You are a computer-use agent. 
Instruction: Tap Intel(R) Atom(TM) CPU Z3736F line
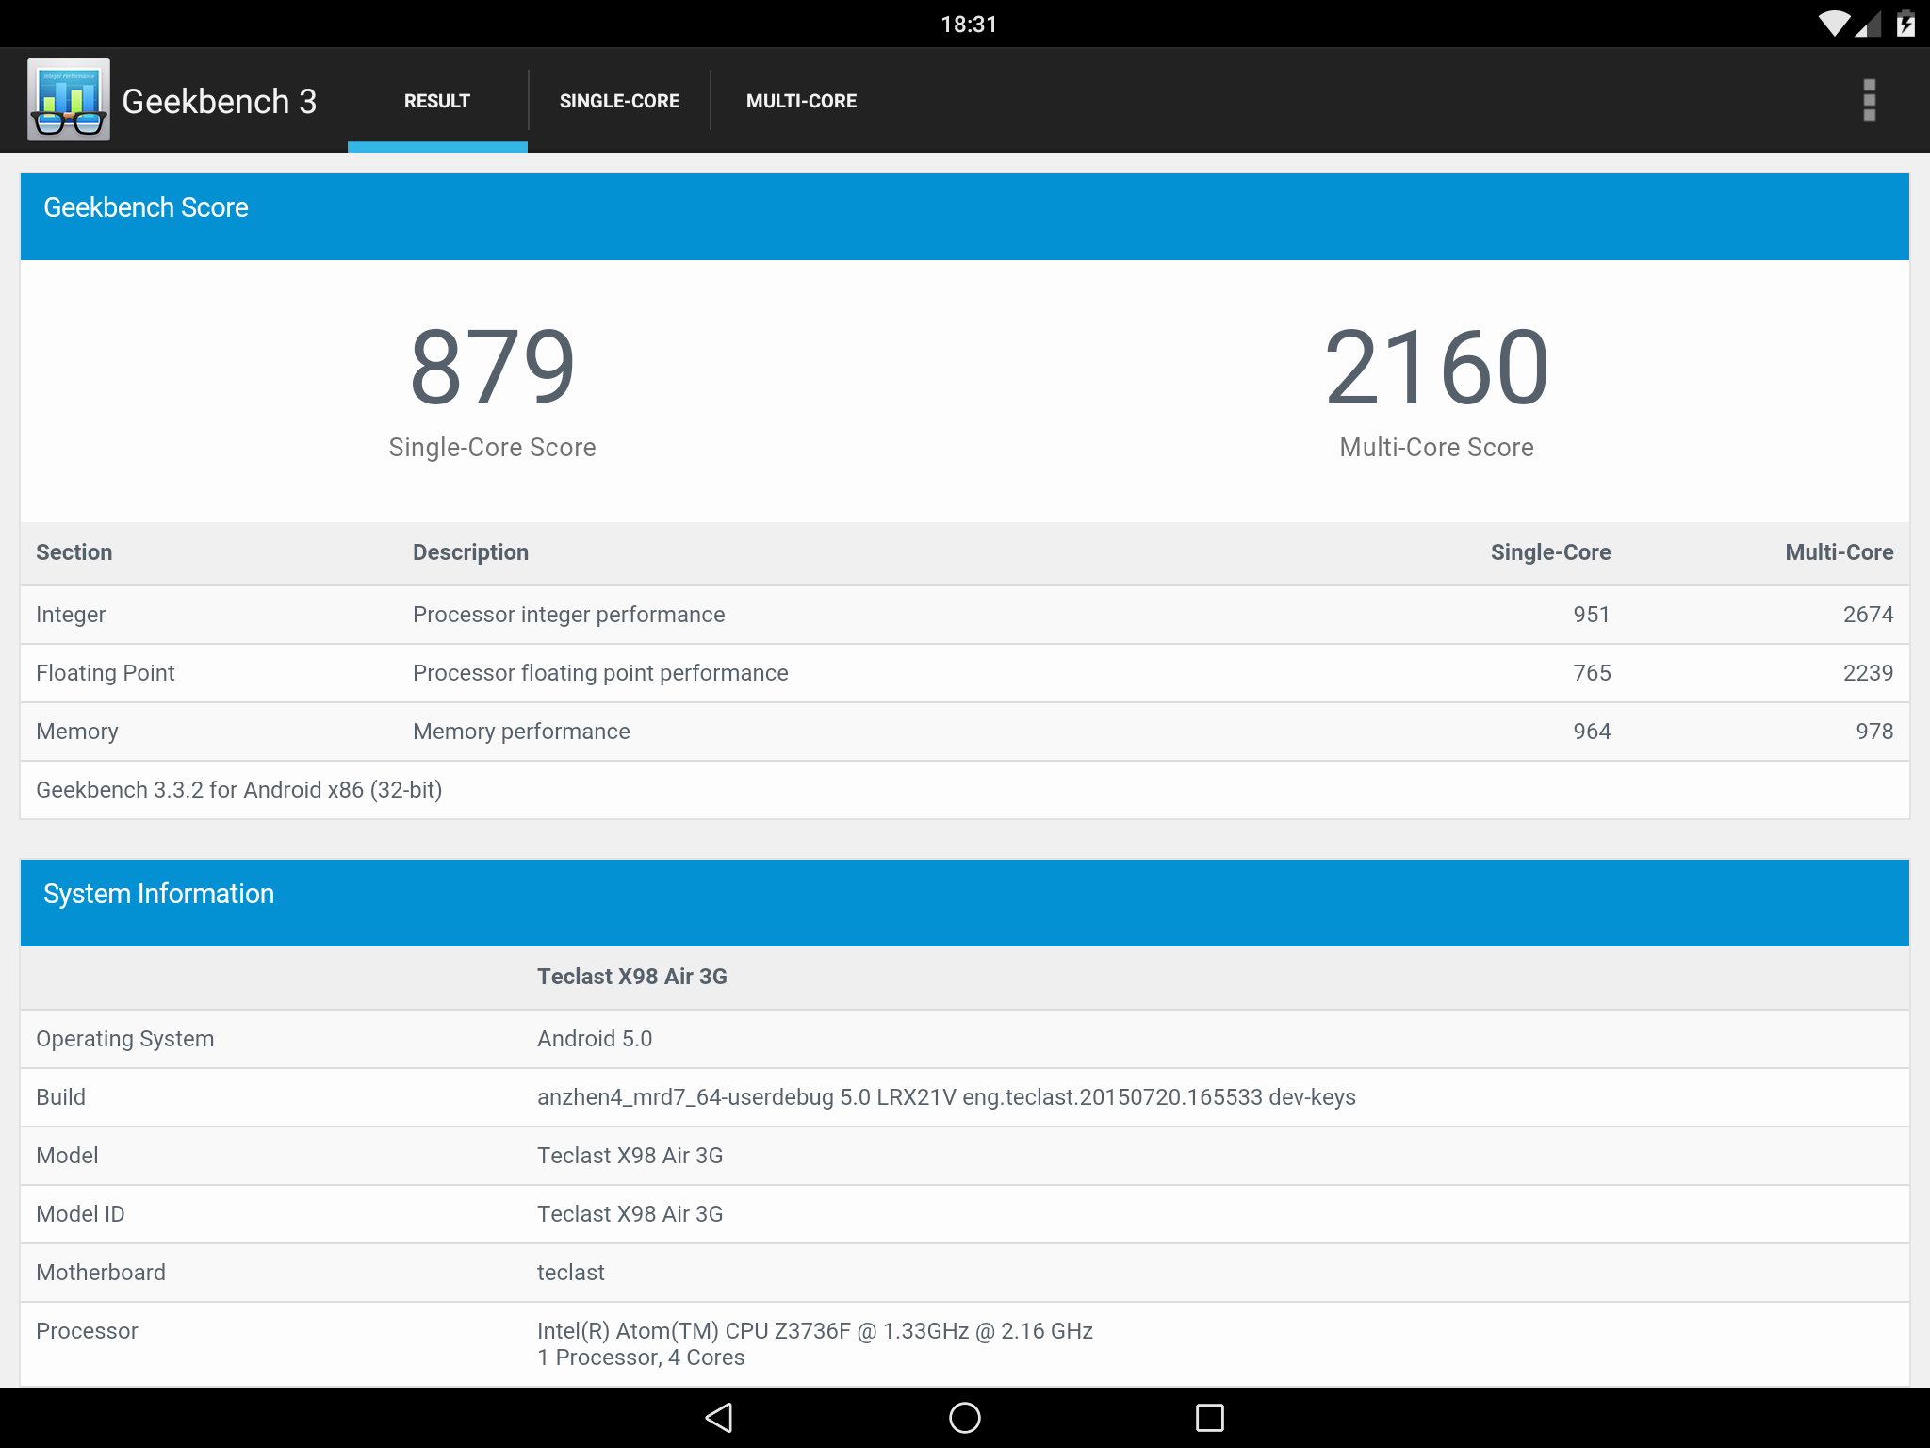click(x=815, y=1331)
